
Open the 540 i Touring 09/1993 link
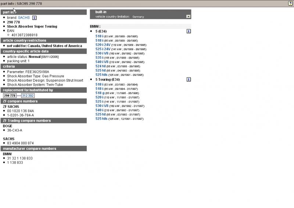tap(99, 110)
